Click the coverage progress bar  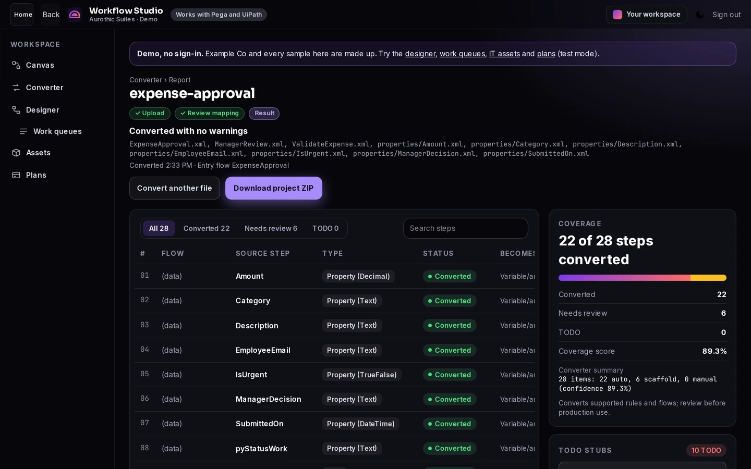click(x=643, y=278)
